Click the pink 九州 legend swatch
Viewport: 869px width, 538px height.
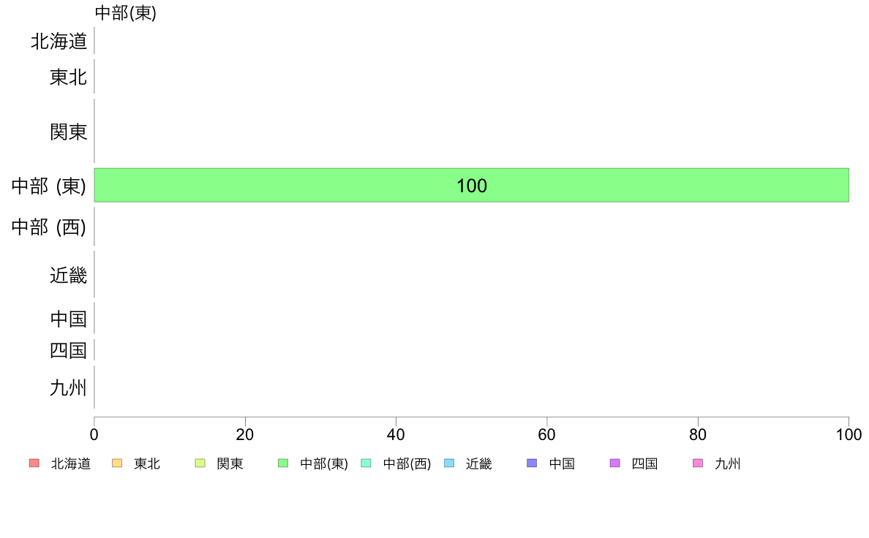(x=698, y=463)
